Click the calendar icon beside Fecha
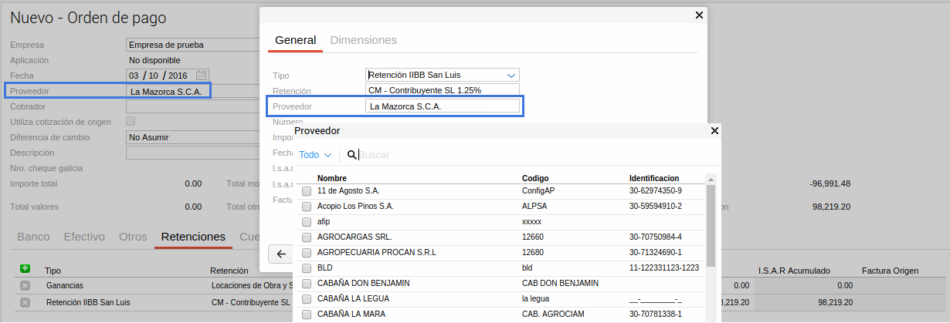Screen dimensions: 950x323 point(202,76)
